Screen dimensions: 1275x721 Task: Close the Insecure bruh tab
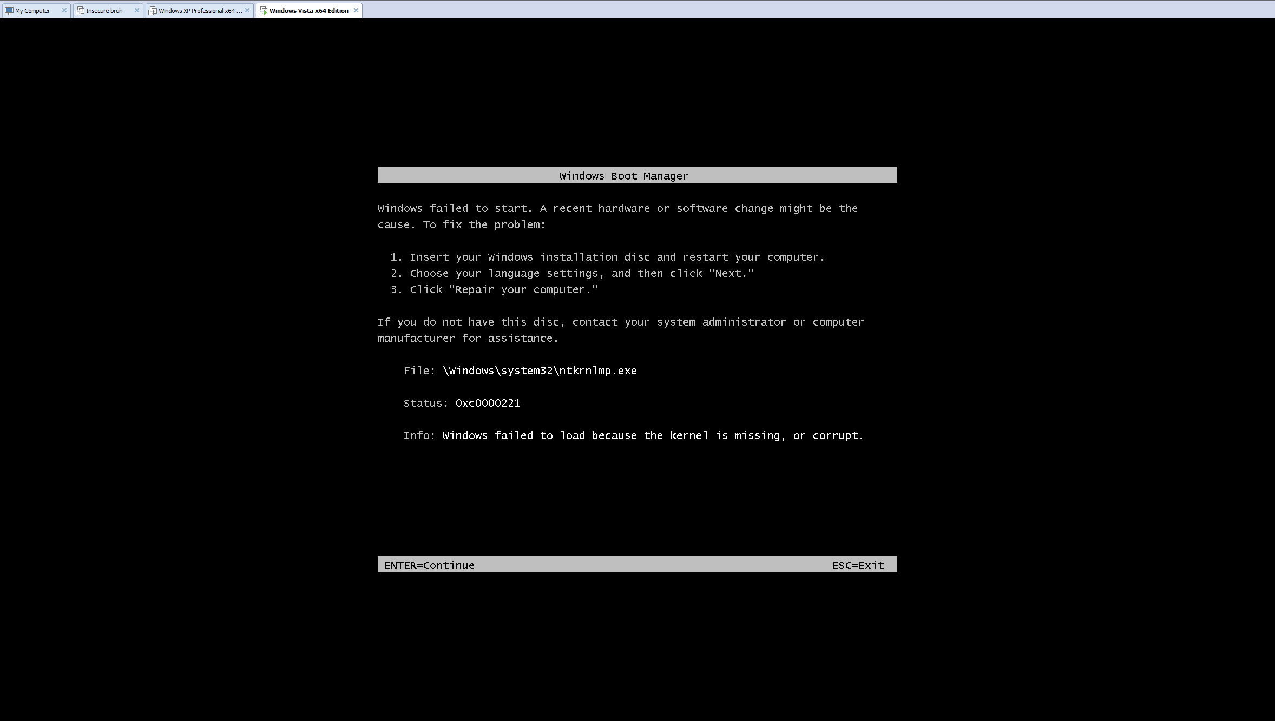pos(137,10)
